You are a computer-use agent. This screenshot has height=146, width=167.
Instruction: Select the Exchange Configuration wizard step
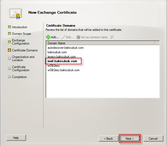point(21,42)
